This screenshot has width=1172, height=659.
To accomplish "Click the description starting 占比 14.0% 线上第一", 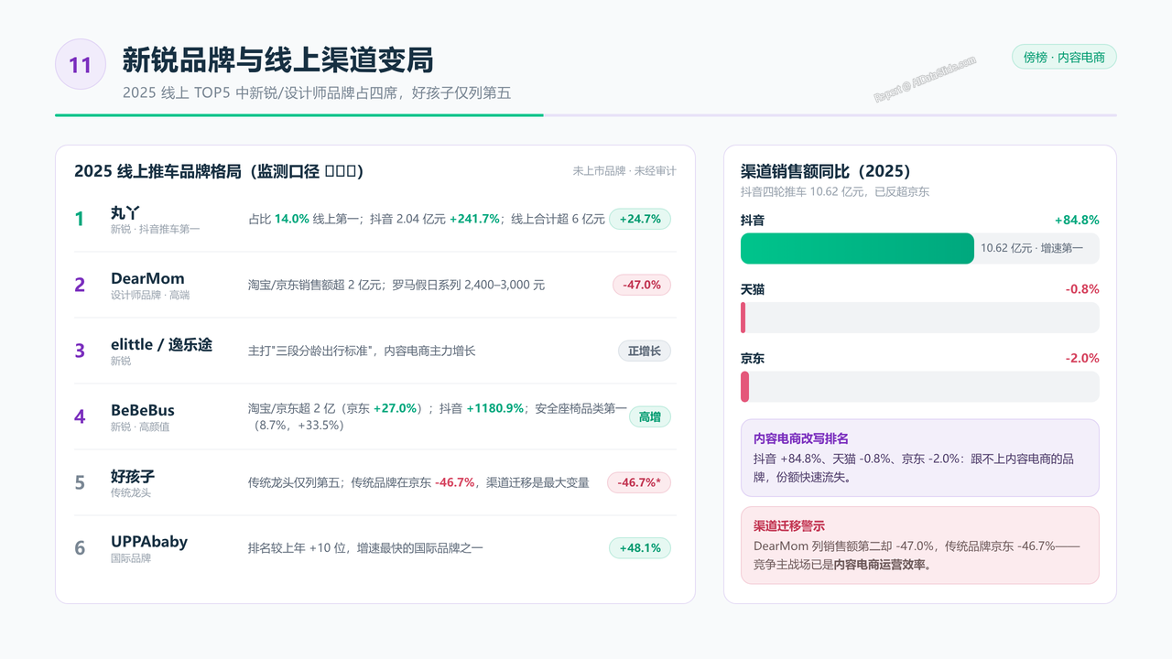I will [x=427, y=219].
